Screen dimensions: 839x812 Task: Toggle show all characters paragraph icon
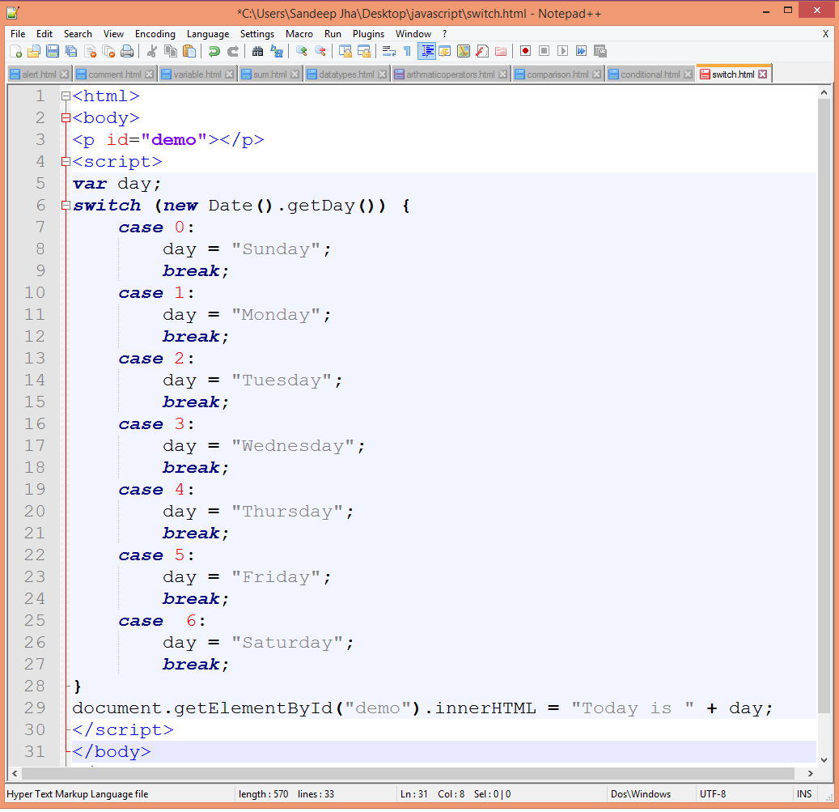(x=408, y=51)
